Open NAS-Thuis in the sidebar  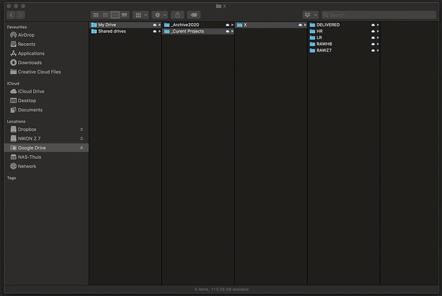pos(29,157)
